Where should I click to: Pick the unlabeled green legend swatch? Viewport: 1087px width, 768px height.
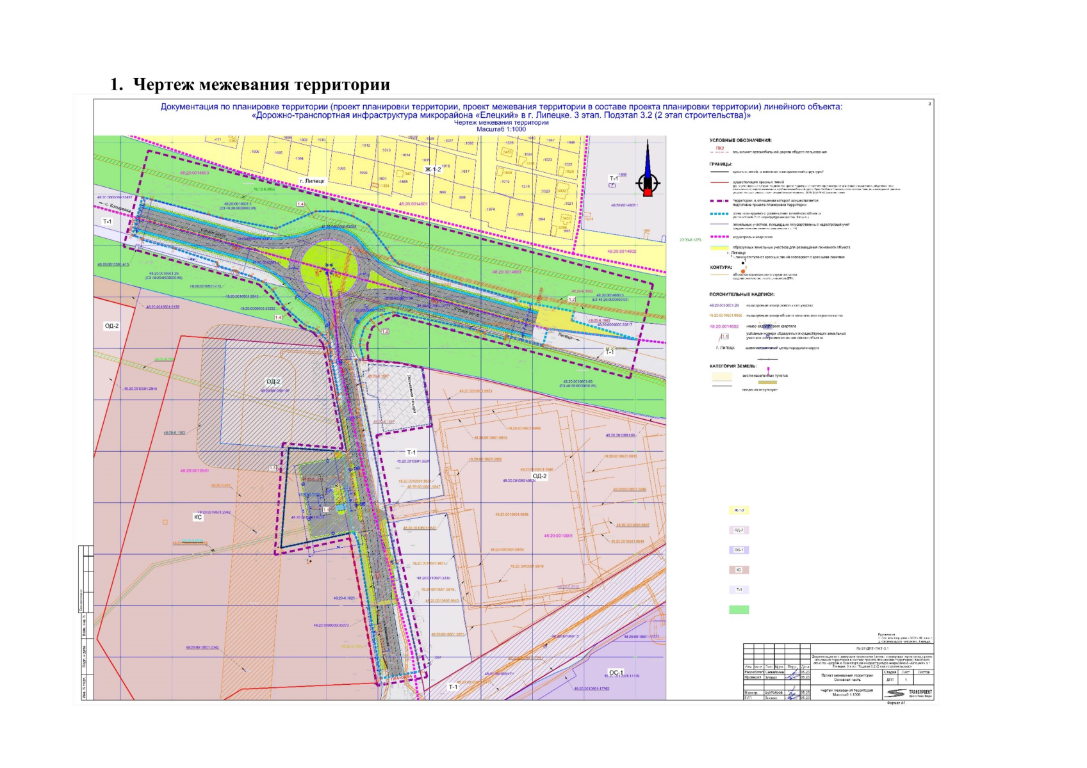(739, 610)
